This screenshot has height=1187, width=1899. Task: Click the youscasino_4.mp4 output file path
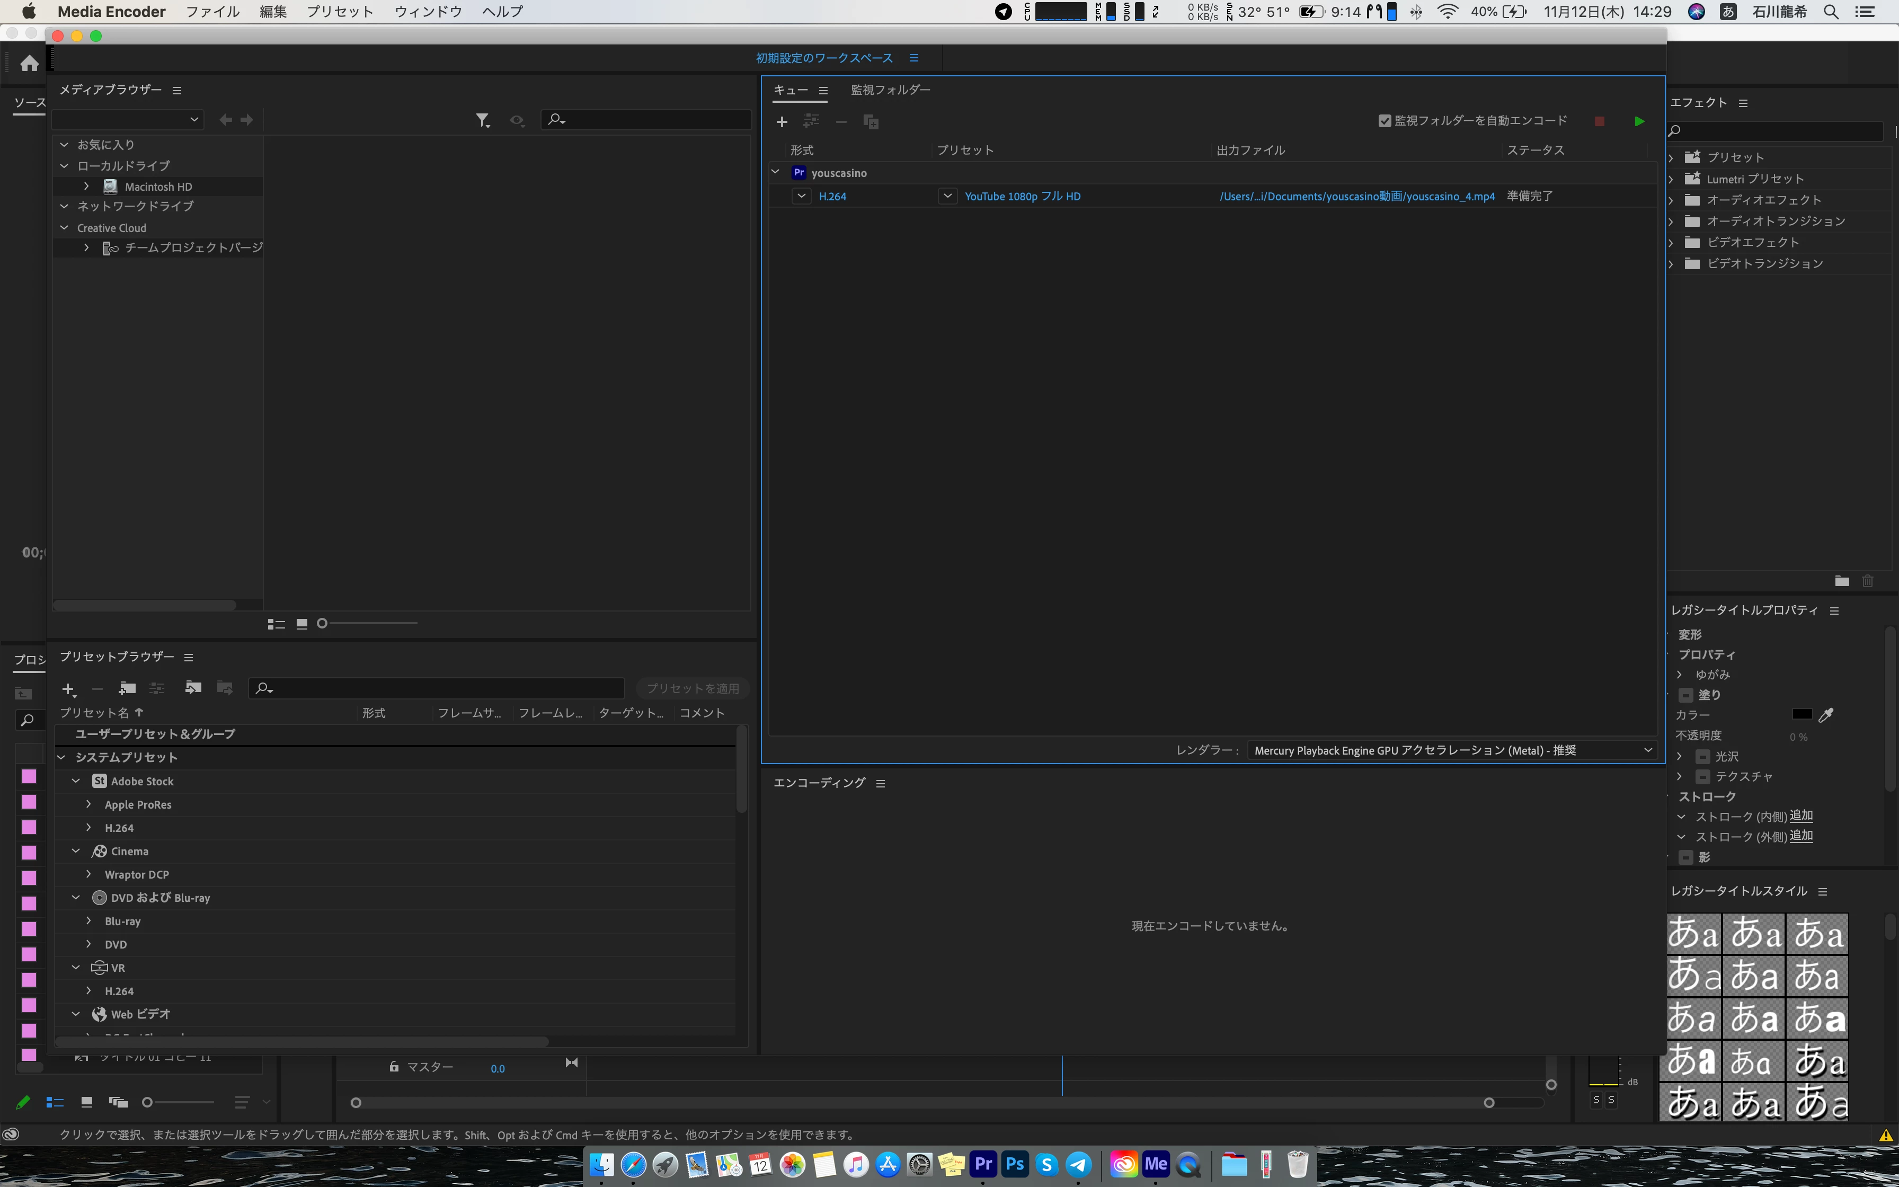coord(1357,196)
